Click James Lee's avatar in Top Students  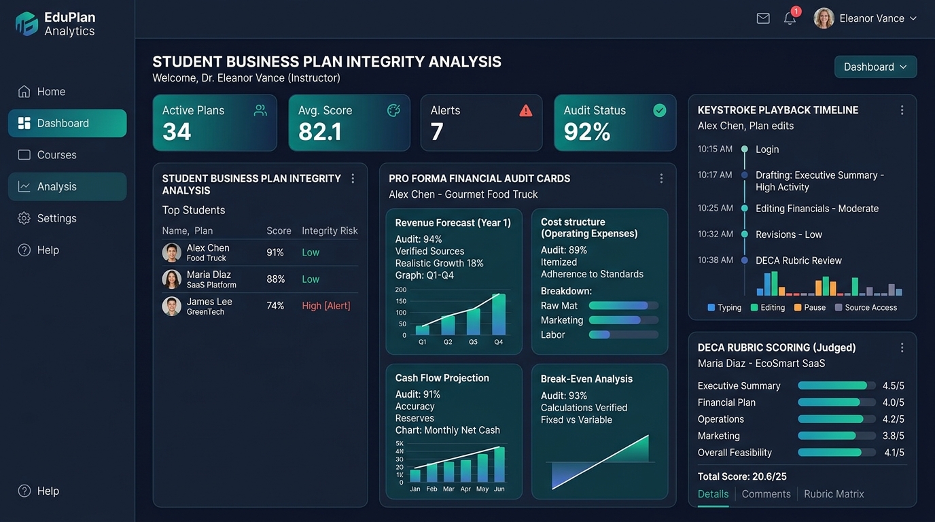pos(172,306)
